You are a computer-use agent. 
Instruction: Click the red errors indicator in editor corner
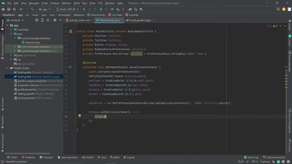[269, 26]
